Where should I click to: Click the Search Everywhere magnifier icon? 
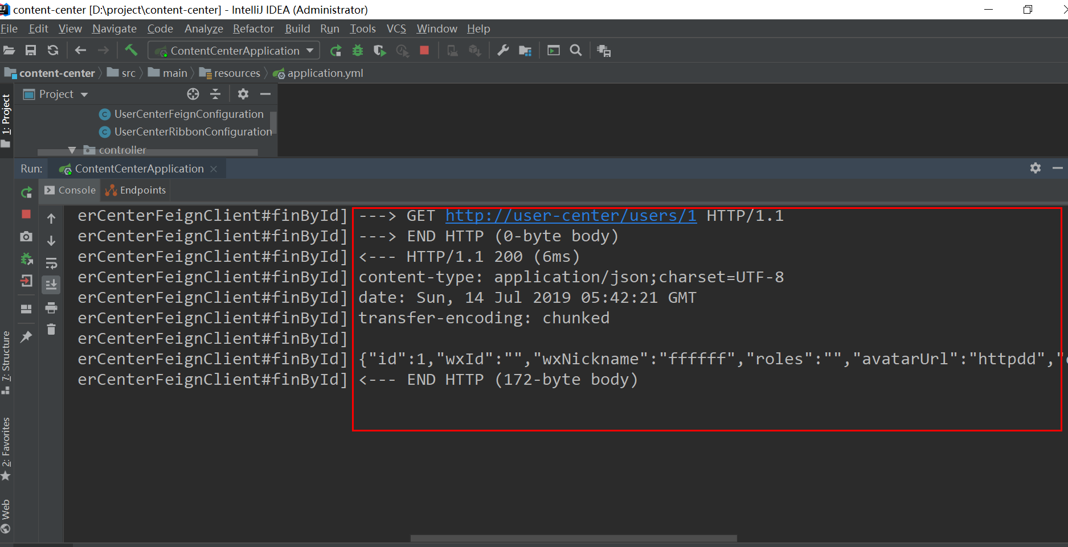576,50
